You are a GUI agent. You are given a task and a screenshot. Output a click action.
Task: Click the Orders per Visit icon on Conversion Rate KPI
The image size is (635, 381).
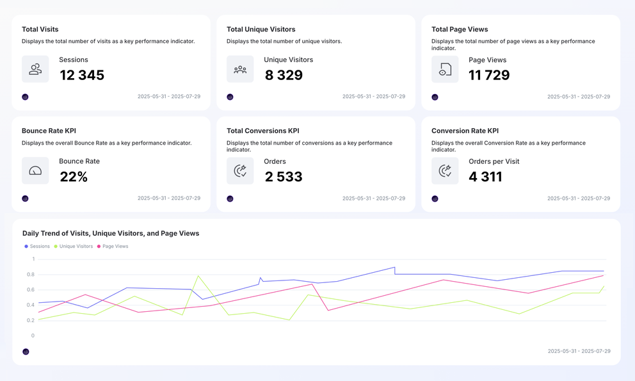point(445,170)
